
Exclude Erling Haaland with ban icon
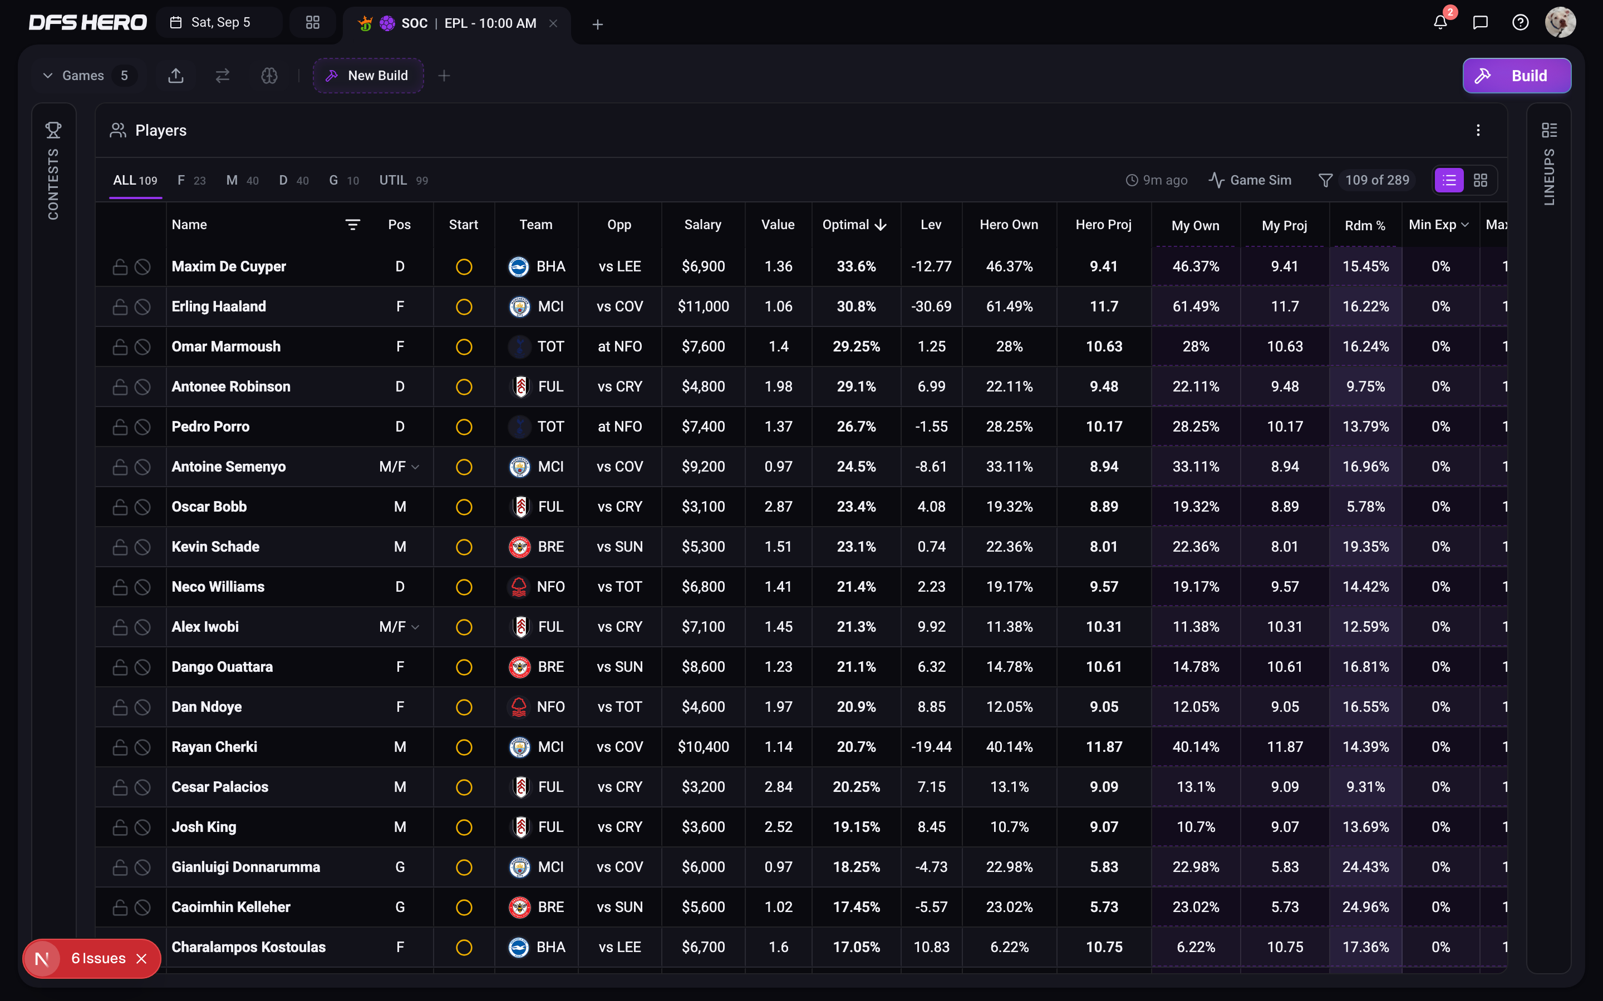pos(142,306)
